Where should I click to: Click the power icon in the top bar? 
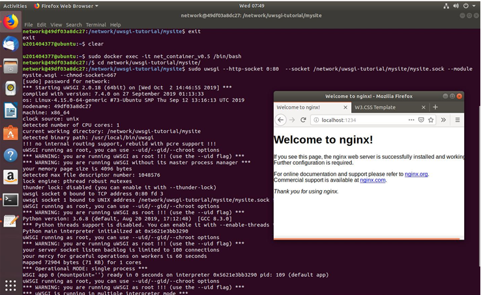[465, 6]
